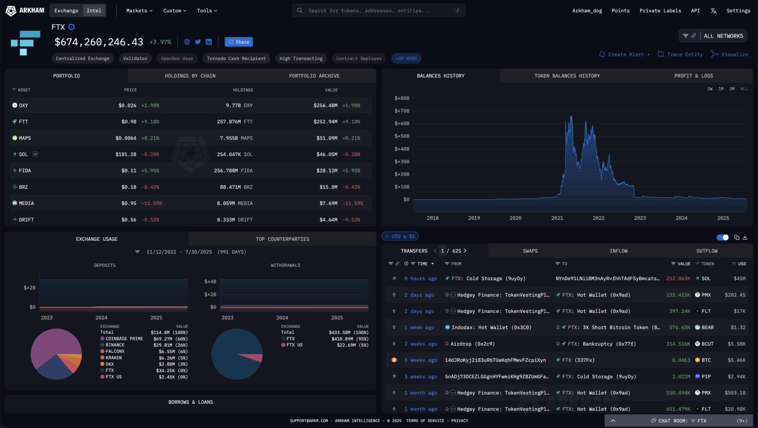
Task: Switch to the Outflow tab
Action: [707, 251]
